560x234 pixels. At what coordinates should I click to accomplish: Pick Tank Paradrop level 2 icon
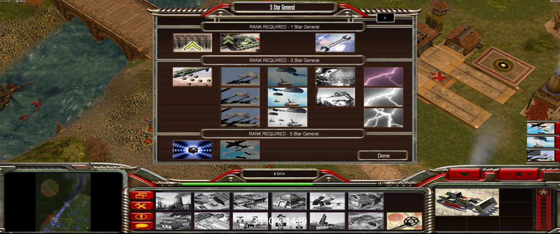coord(288,97)
